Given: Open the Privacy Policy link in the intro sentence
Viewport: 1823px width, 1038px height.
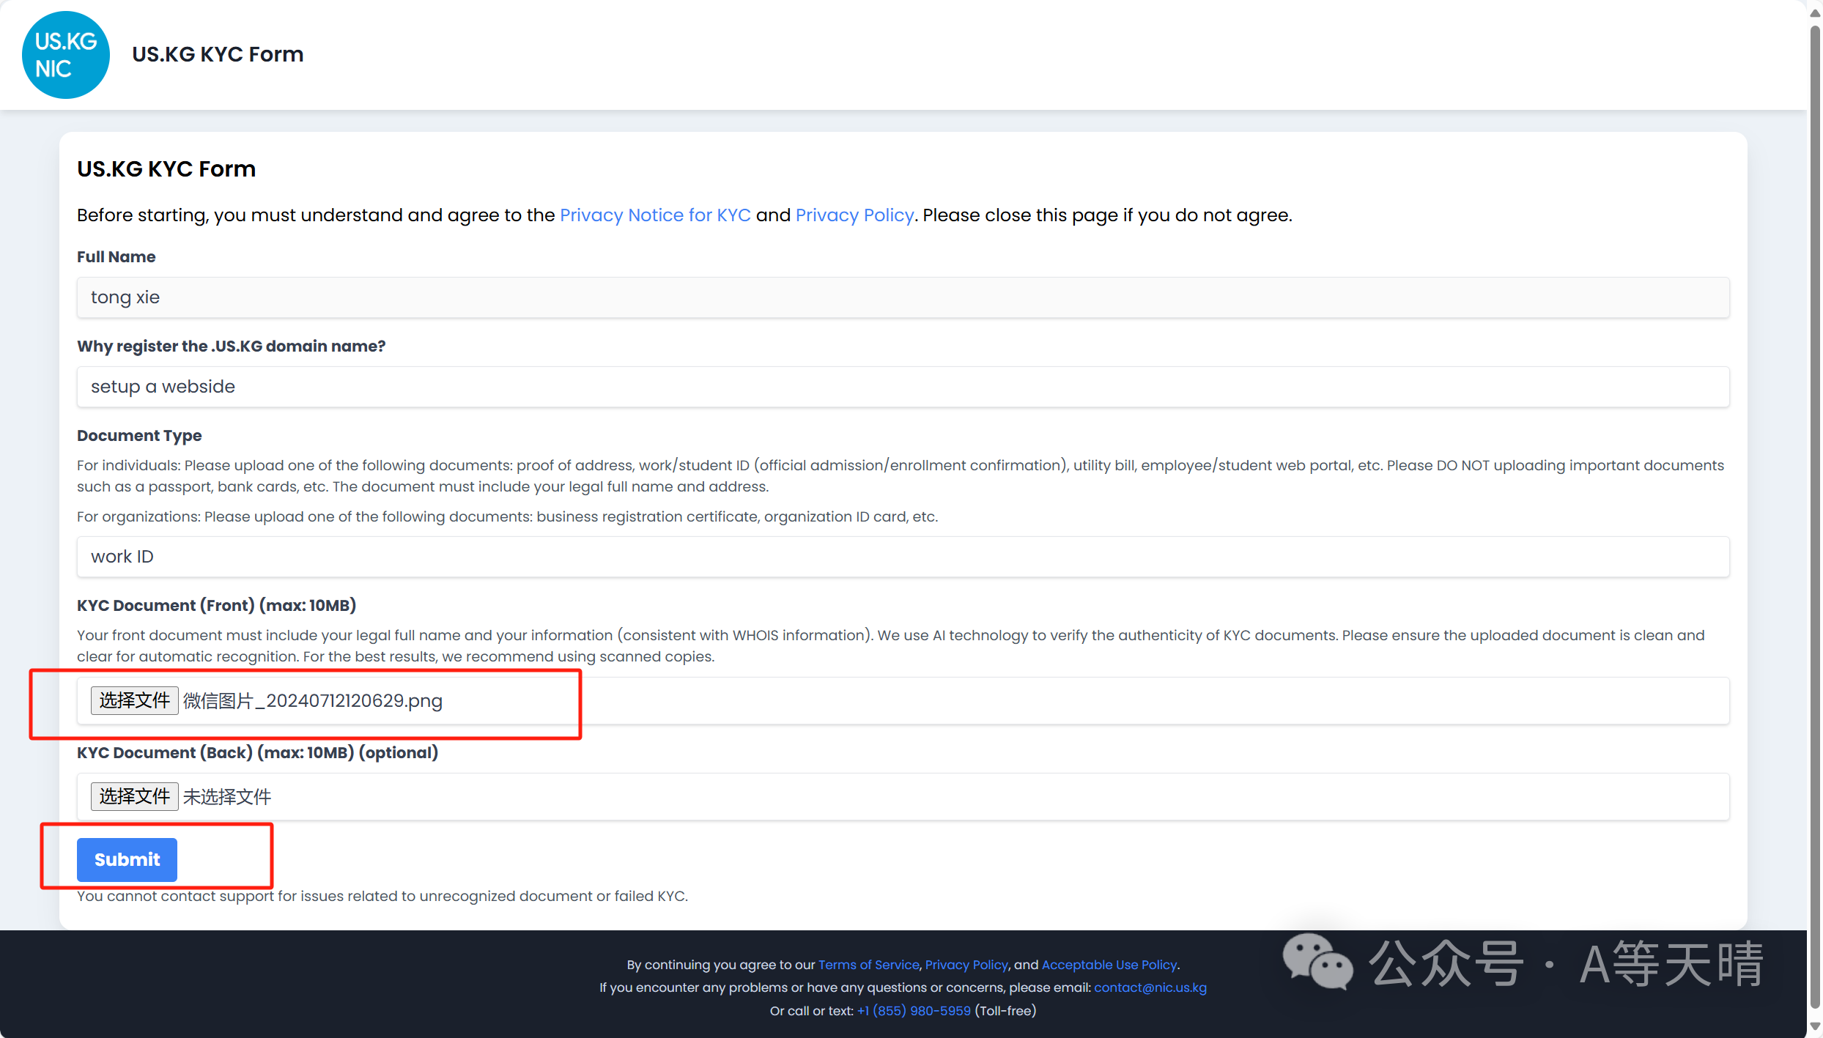Looking at the screenshot, I should (854, 215).
